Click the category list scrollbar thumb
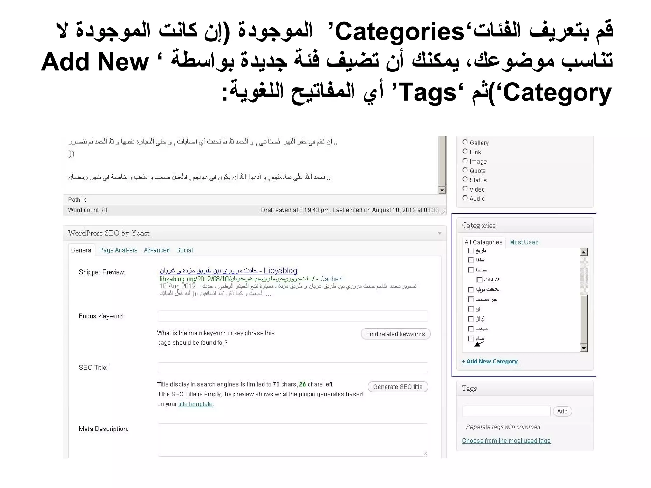Image resolution: width=651 pixels, height=488 pixels. 584,319
